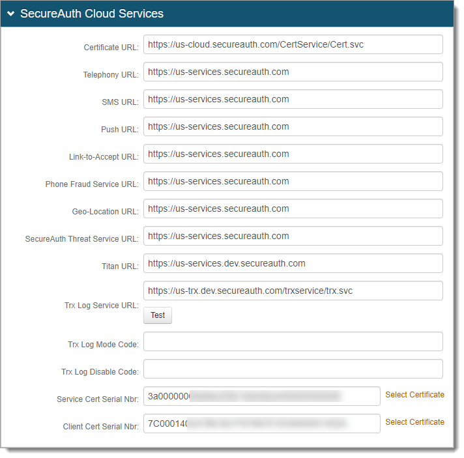This screenshot has height=458, width=464.
Task: Focus the SMS URL input field
Action: [x=293, y=99]
